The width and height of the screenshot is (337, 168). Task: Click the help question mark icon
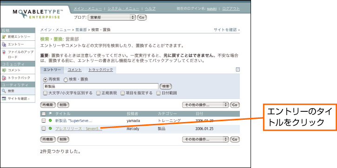238,69
